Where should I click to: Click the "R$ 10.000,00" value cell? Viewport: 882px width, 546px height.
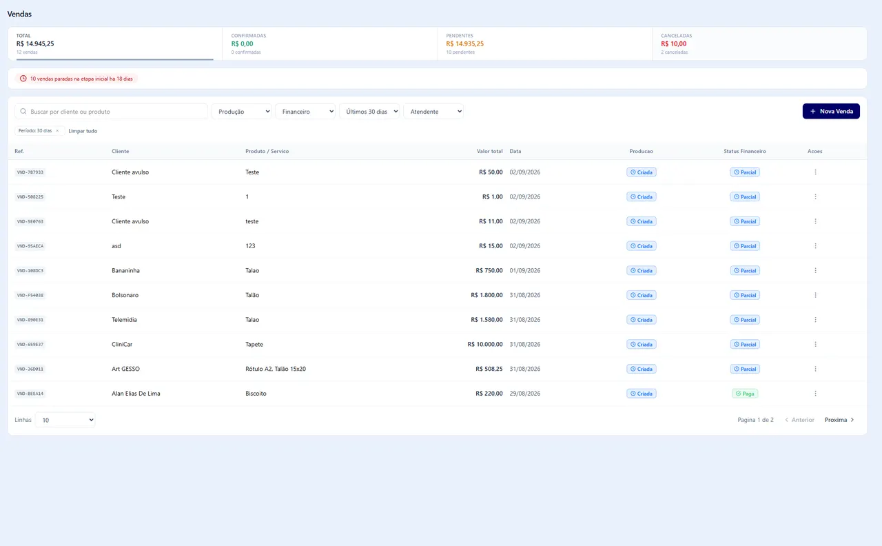(485, 345)
